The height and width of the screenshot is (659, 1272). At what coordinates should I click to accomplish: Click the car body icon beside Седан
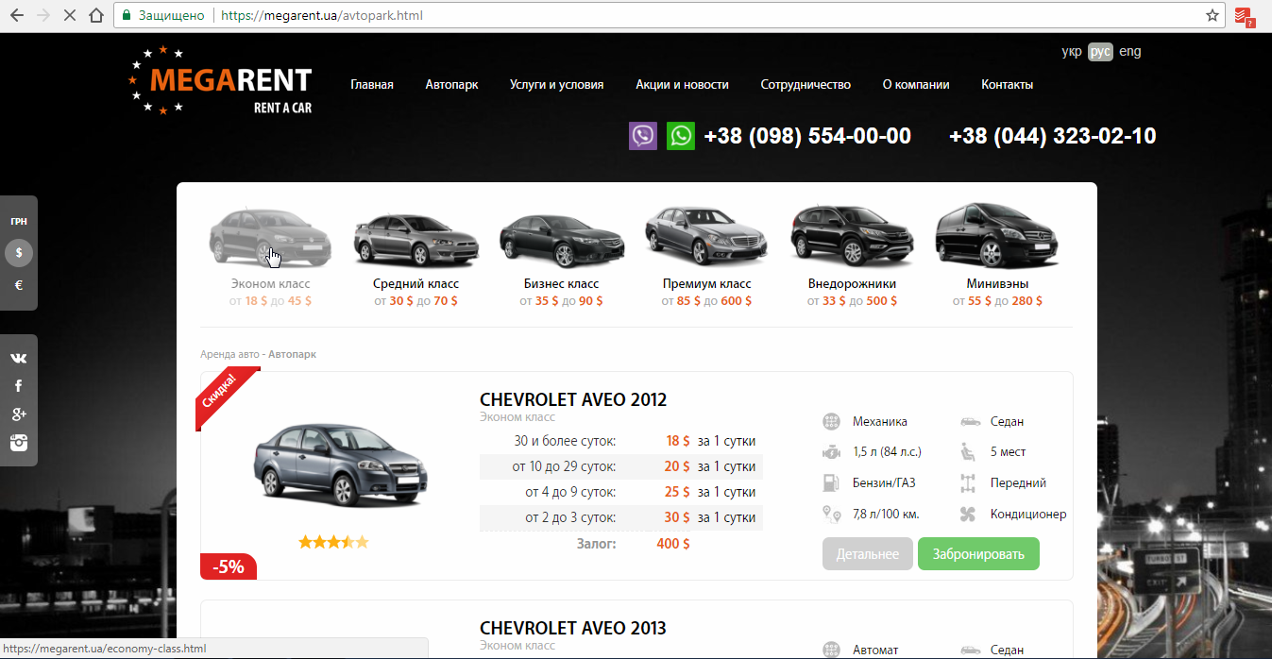(971, 421)
